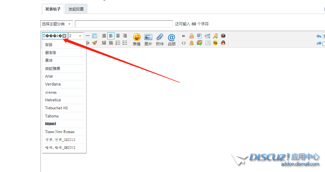Click the QQ penguin icon
The height and width of the screenshot is (172, 325).
[223, 43]
